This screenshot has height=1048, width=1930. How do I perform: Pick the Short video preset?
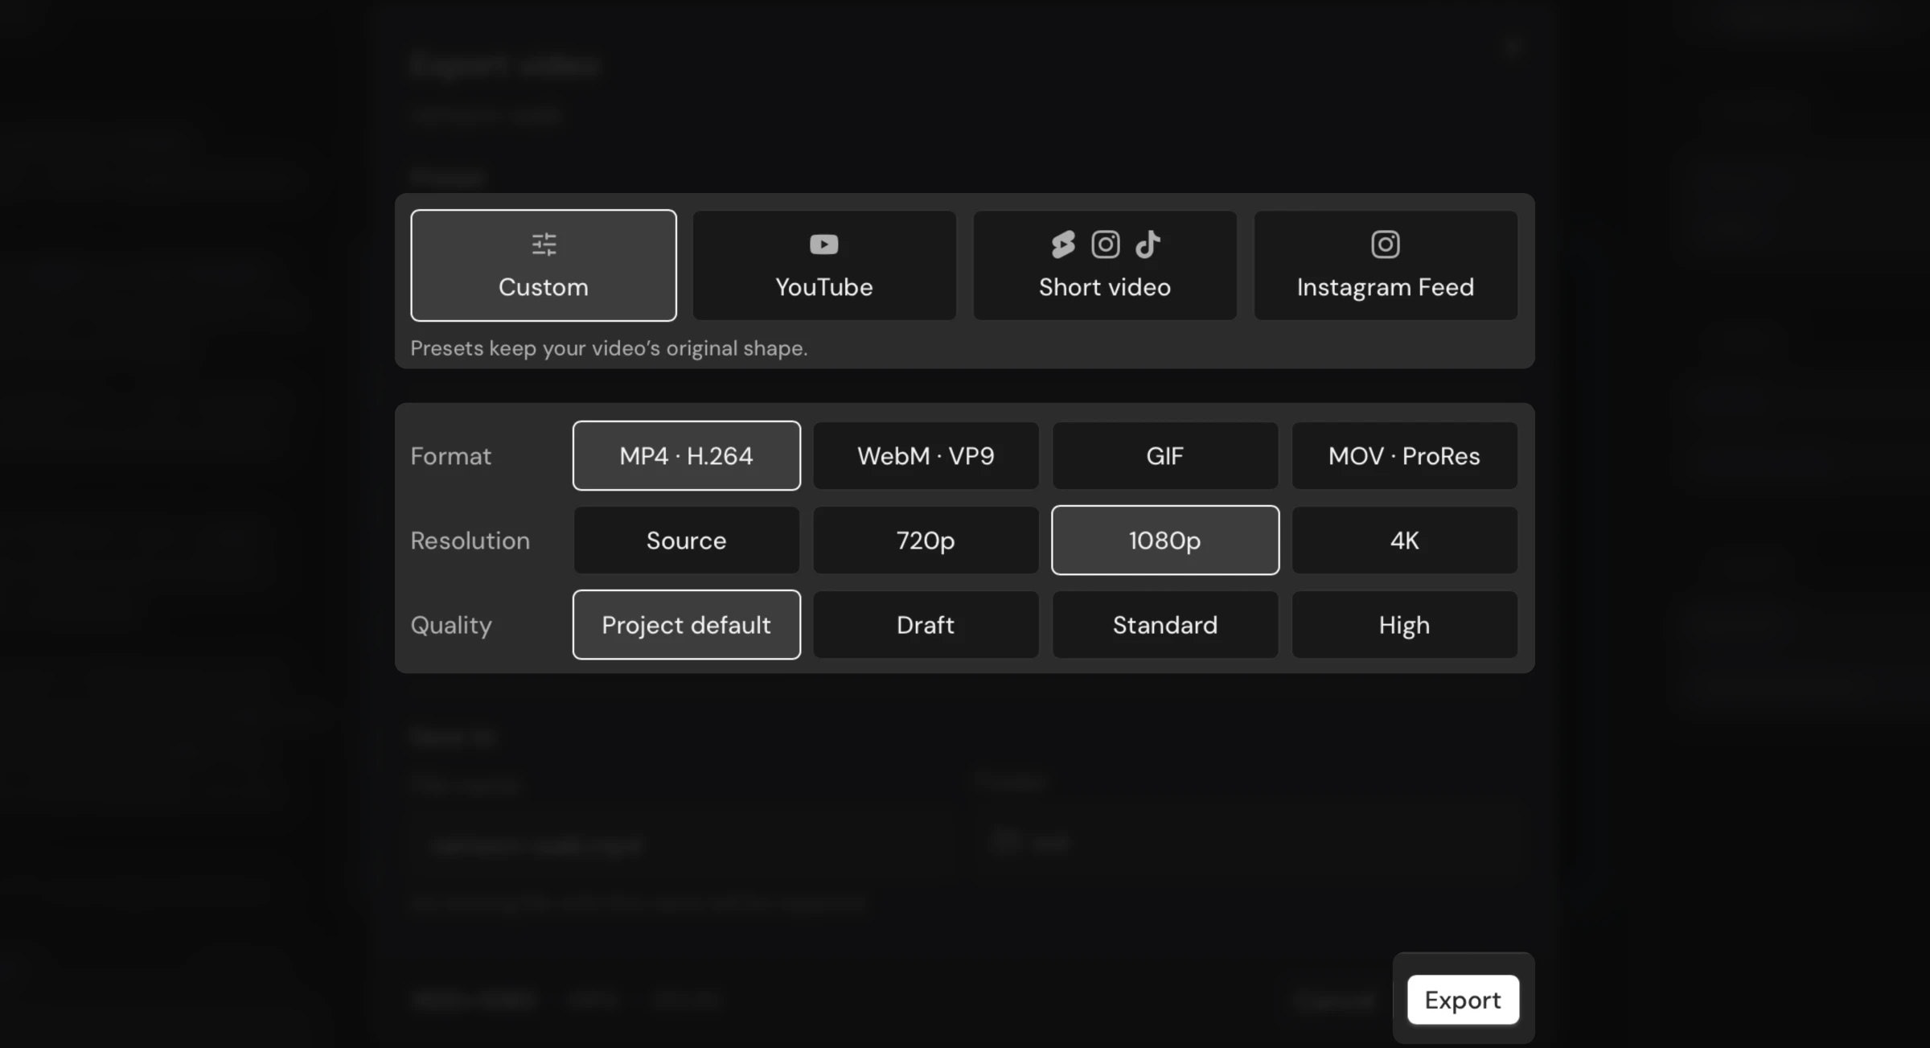[1105, 265]
